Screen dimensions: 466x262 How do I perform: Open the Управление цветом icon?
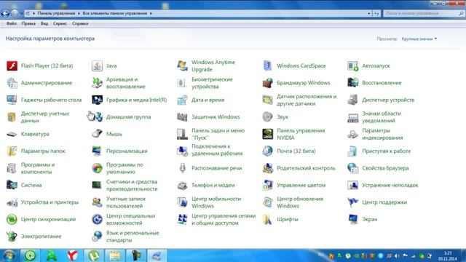[267, 185]
